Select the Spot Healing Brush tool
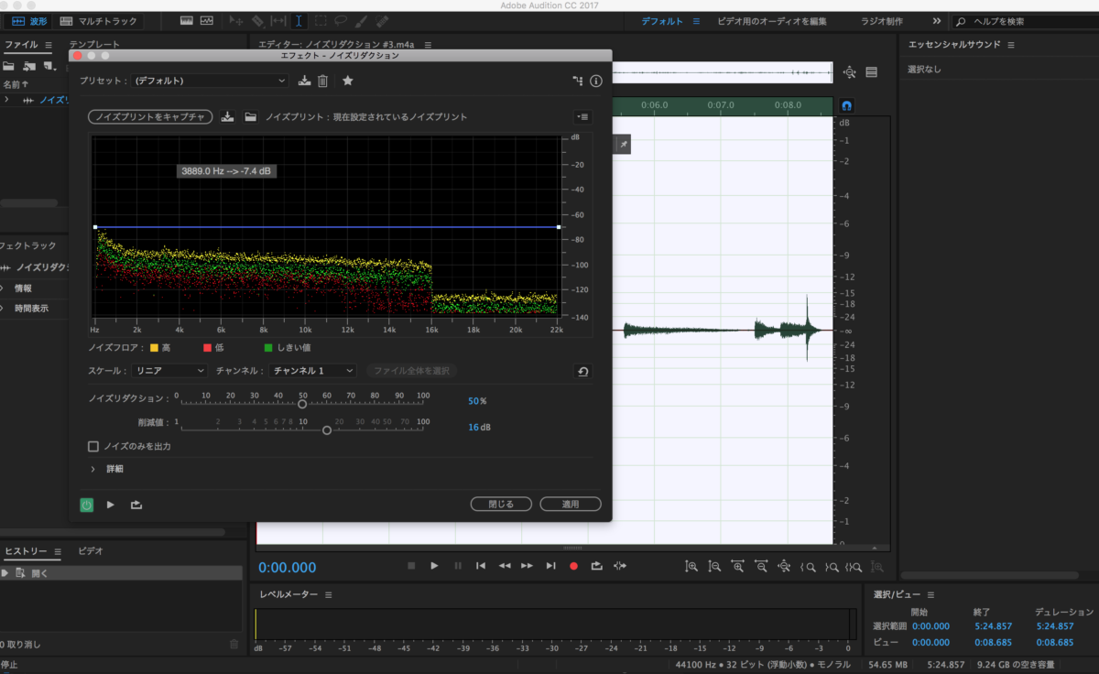1099x674 pixels. coord(383,21)
